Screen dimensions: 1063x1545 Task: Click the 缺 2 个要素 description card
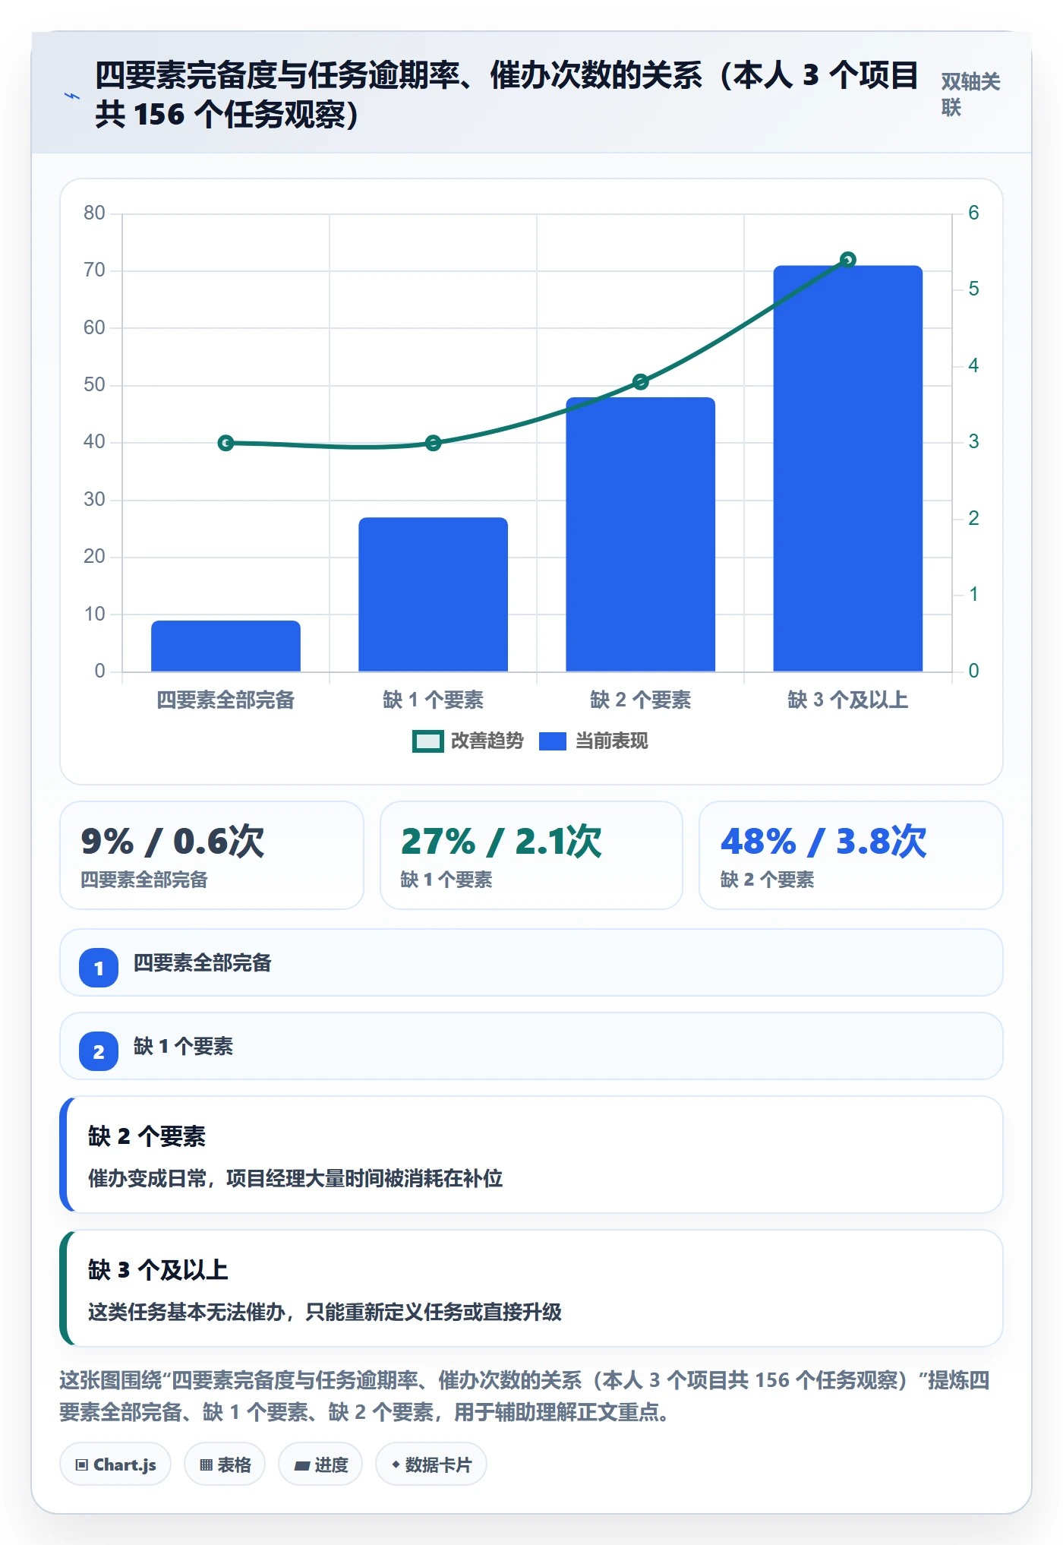click(x=531, y=1155)
